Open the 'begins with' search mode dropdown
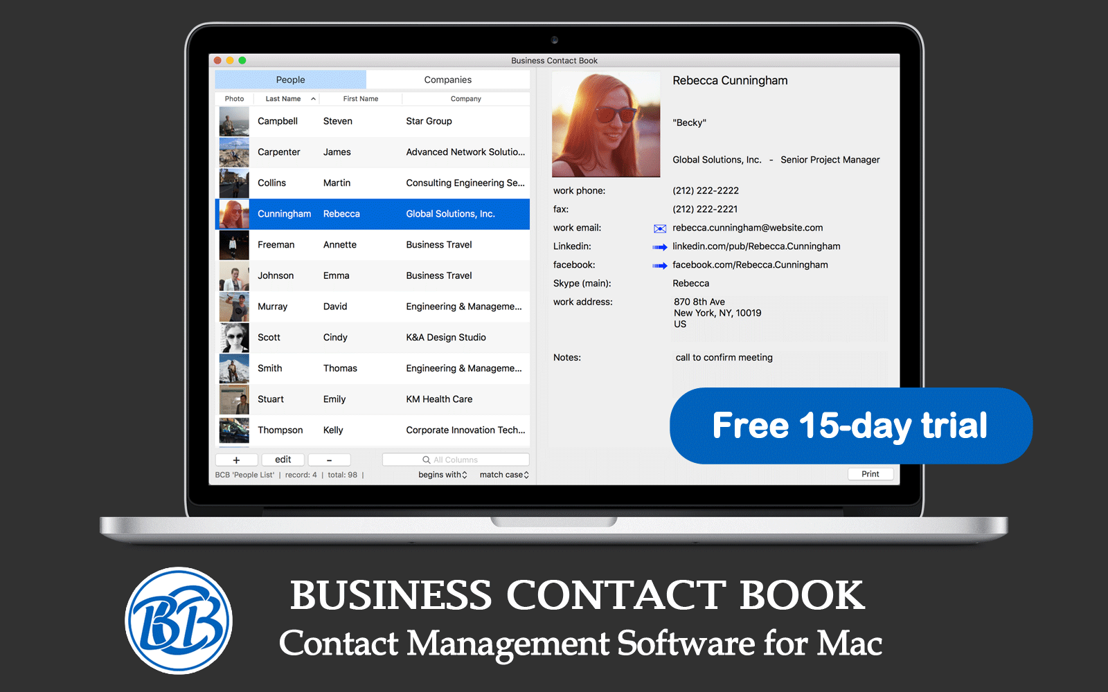Viewport: 1108px width, 692px height. tap(443, 475)
